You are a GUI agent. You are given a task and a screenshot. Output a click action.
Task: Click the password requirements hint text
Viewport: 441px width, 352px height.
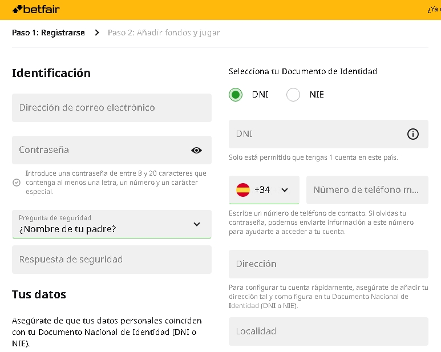pos(116,183)
